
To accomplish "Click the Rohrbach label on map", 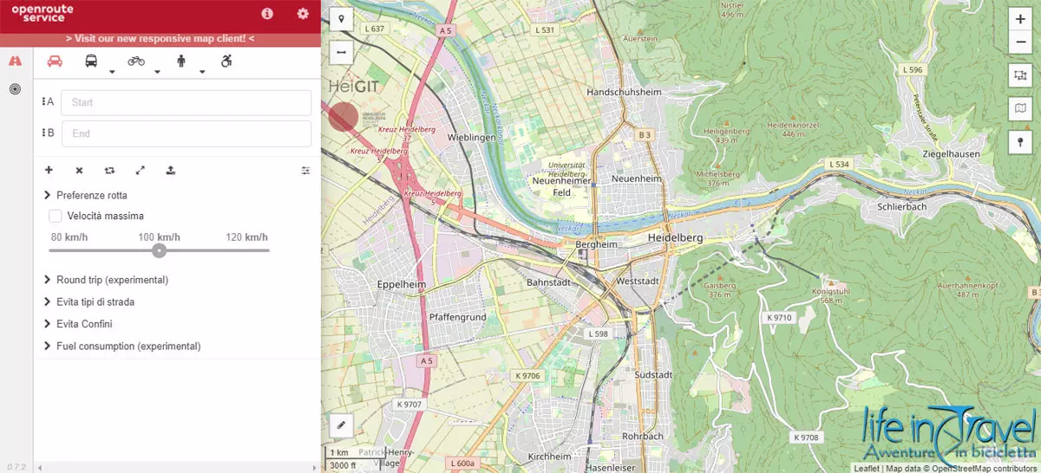I will 644,437.
